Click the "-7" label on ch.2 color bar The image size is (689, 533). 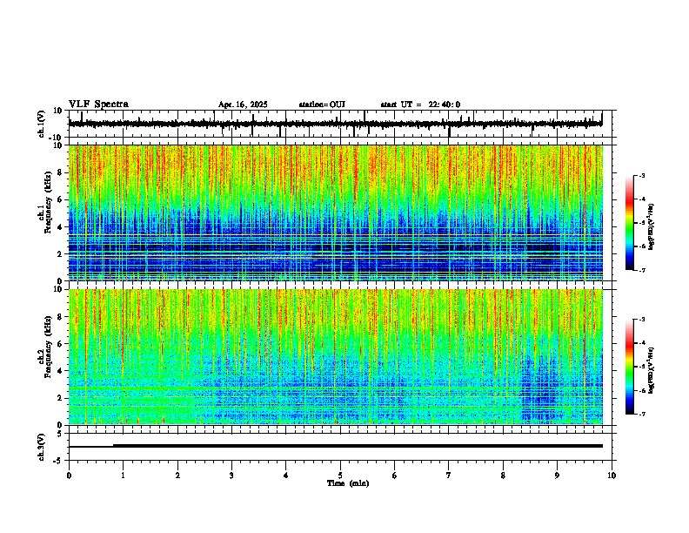pos(642,415)
